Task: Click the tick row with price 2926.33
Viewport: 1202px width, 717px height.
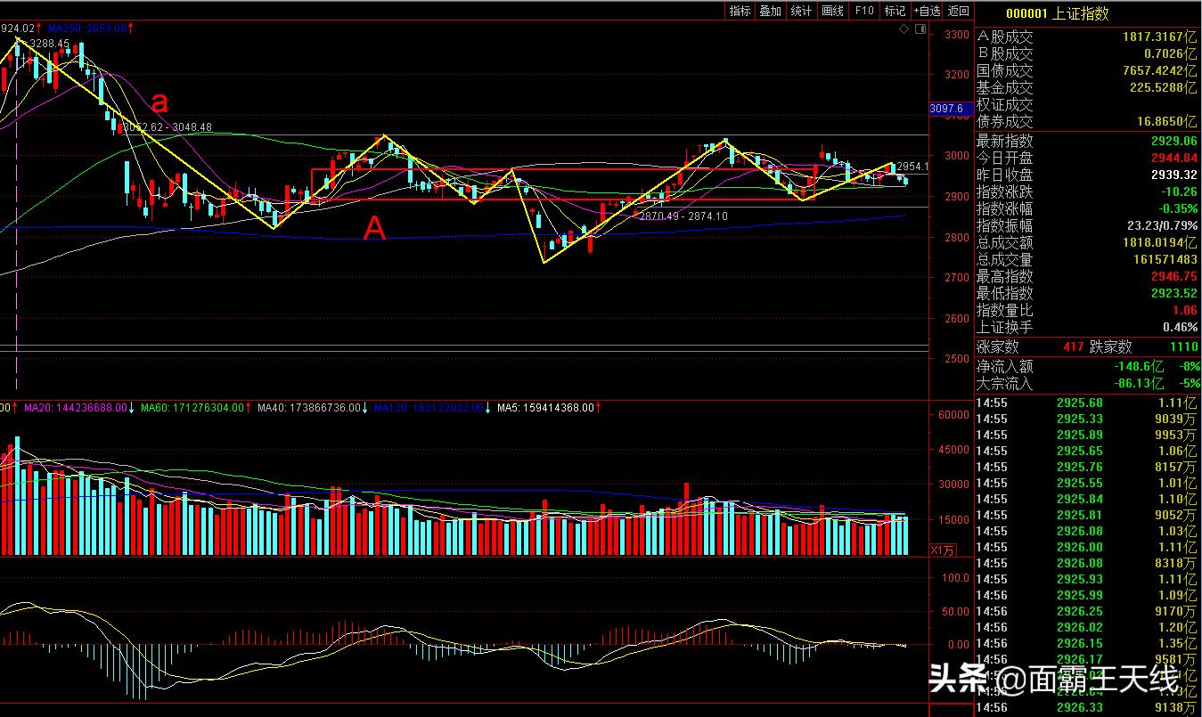Action: pyautogui.click(x=1087, y=708)
